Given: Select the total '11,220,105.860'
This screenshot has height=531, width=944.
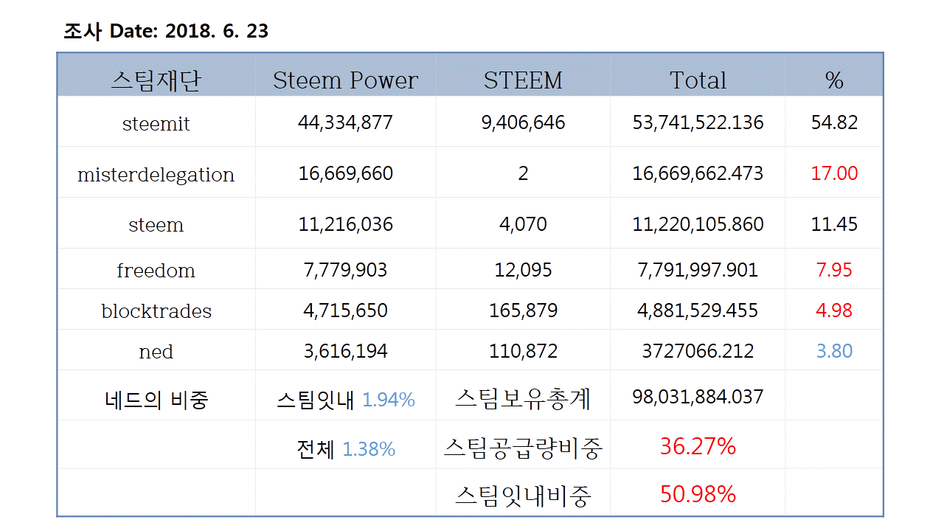Looking at the screenshot, I should click(x=698, y=224).
